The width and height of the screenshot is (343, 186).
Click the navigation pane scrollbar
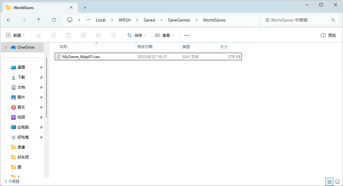click(47, 87)
